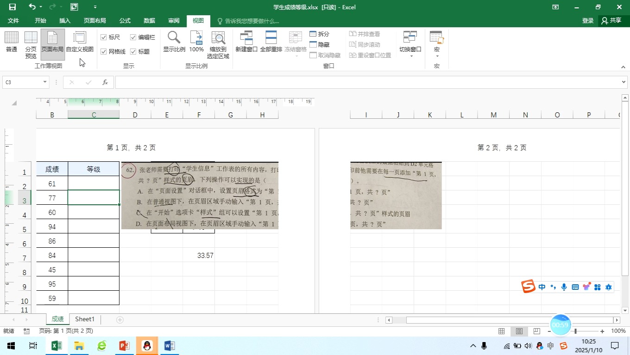630x355 pixels.
Task: Switch to the 开始 ribbon tab
Action: point(40,20)
